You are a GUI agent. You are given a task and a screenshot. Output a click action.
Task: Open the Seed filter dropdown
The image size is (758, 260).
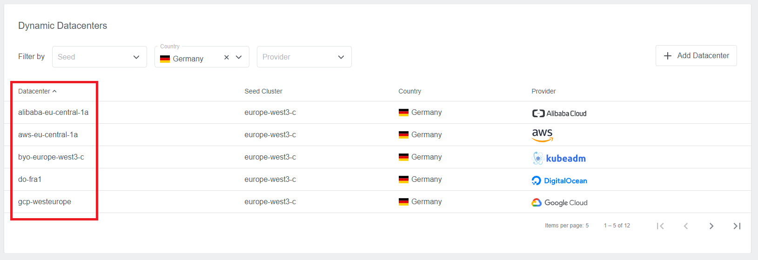pos(99,57)
